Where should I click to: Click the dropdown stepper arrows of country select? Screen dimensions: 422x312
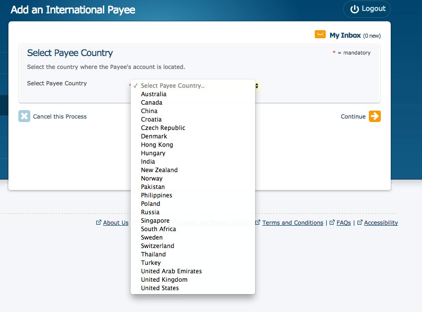coord(257,86)
